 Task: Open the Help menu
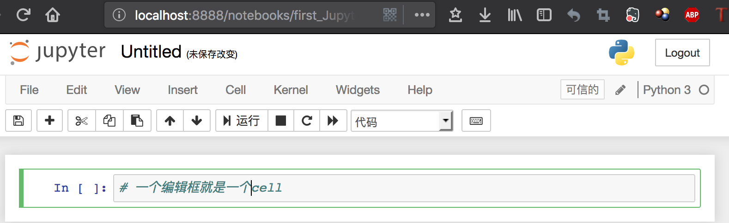[420, 90]
